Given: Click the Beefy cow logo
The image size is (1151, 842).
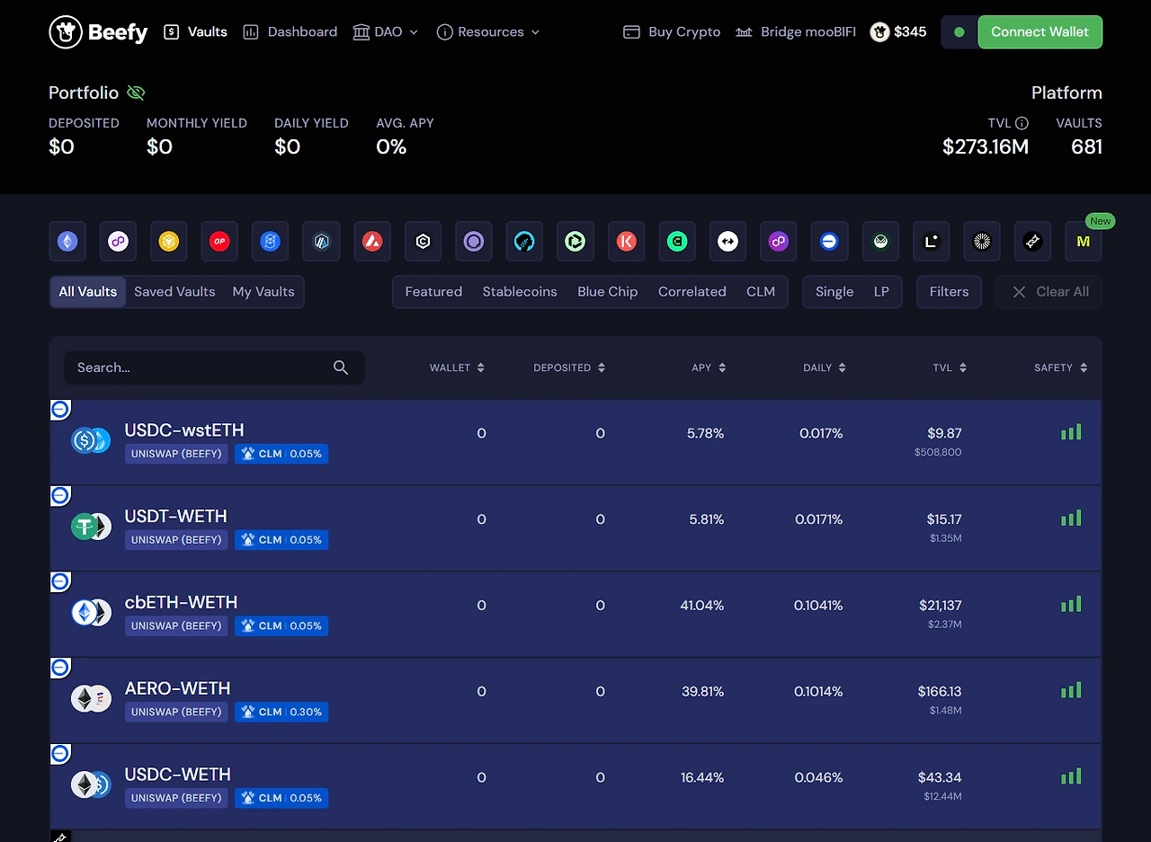Looking at the screenshot, I should click(98, 31).
